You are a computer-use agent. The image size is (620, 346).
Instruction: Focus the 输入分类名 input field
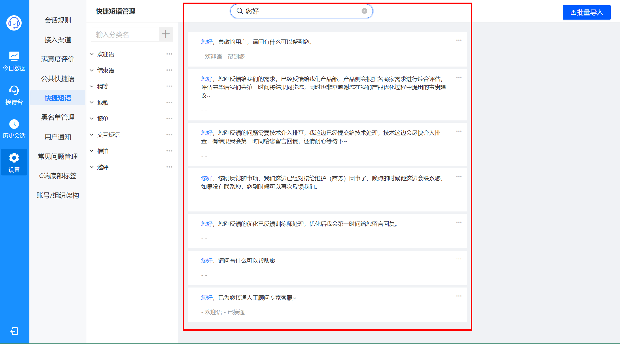(x=125, y=34)
